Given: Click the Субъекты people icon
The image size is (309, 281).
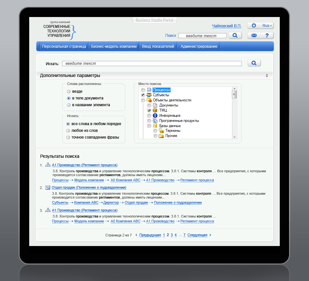Looking at the screenshot, I should [149, 95].
